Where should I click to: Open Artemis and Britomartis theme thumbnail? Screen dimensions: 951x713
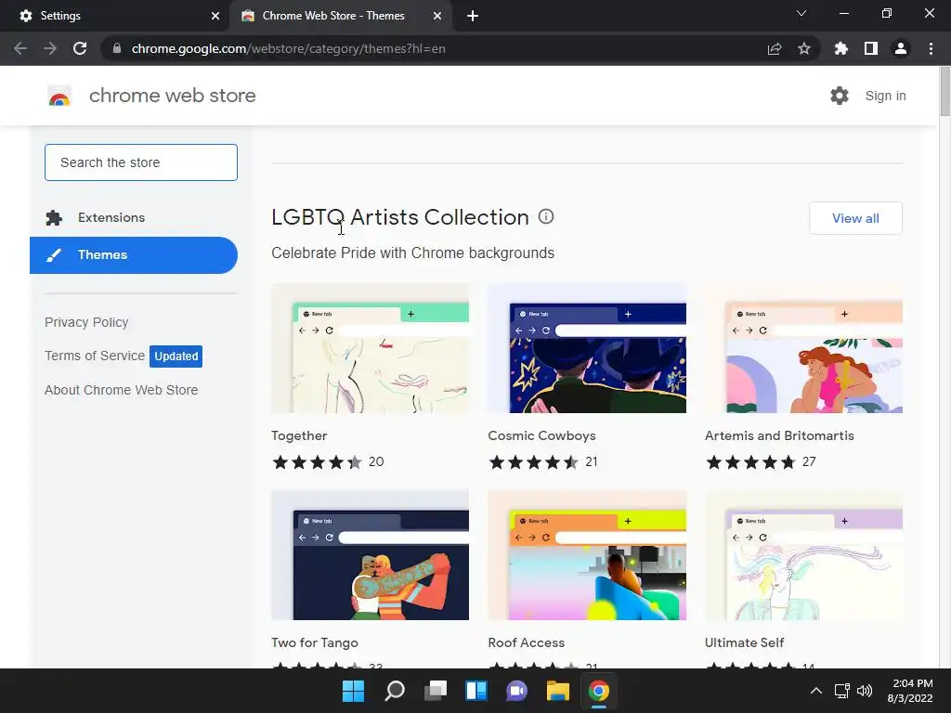(803, 349)
